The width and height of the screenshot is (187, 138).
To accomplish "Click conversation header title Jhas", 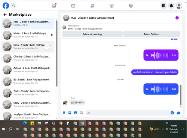I will [92, 18].
